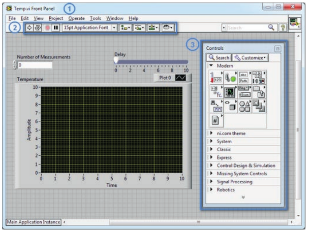Click Main Application Instance status label
Viewport: 310px width, 231px height.
[34, 222]
